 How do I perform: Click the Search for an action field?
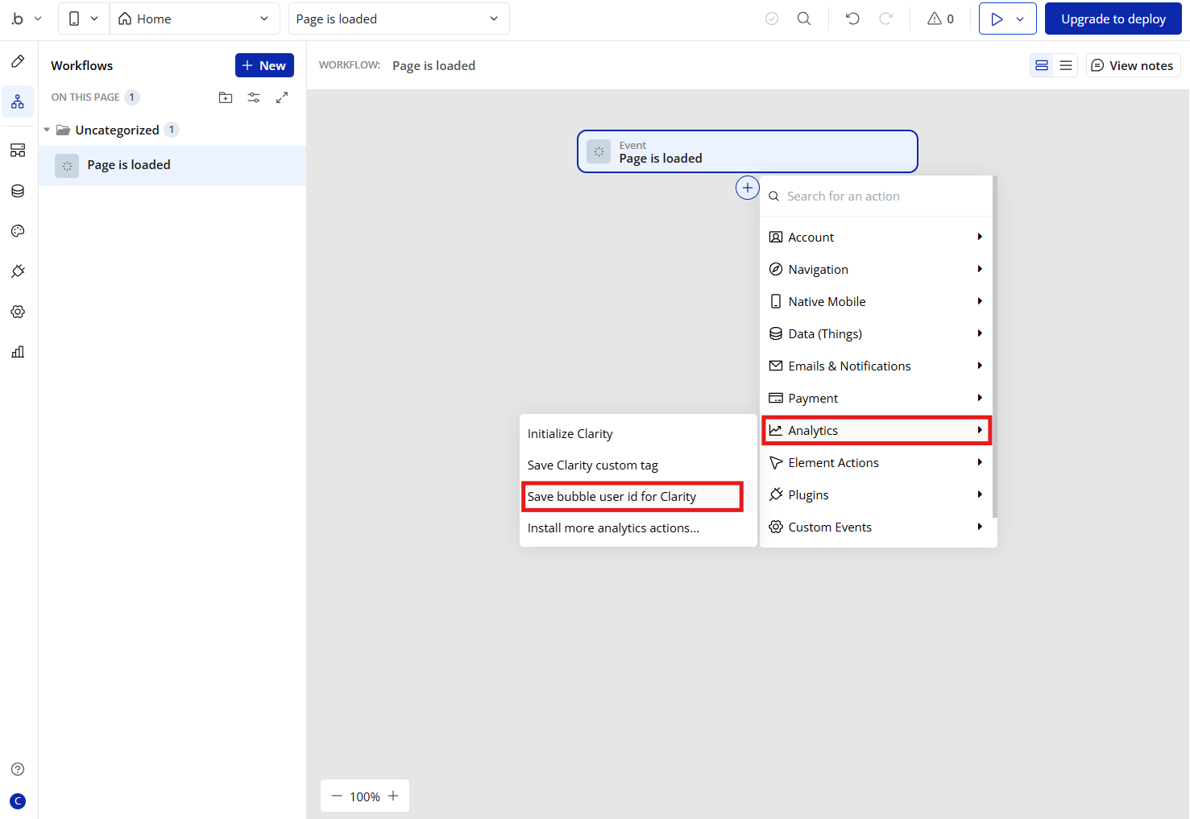(877, 196)
